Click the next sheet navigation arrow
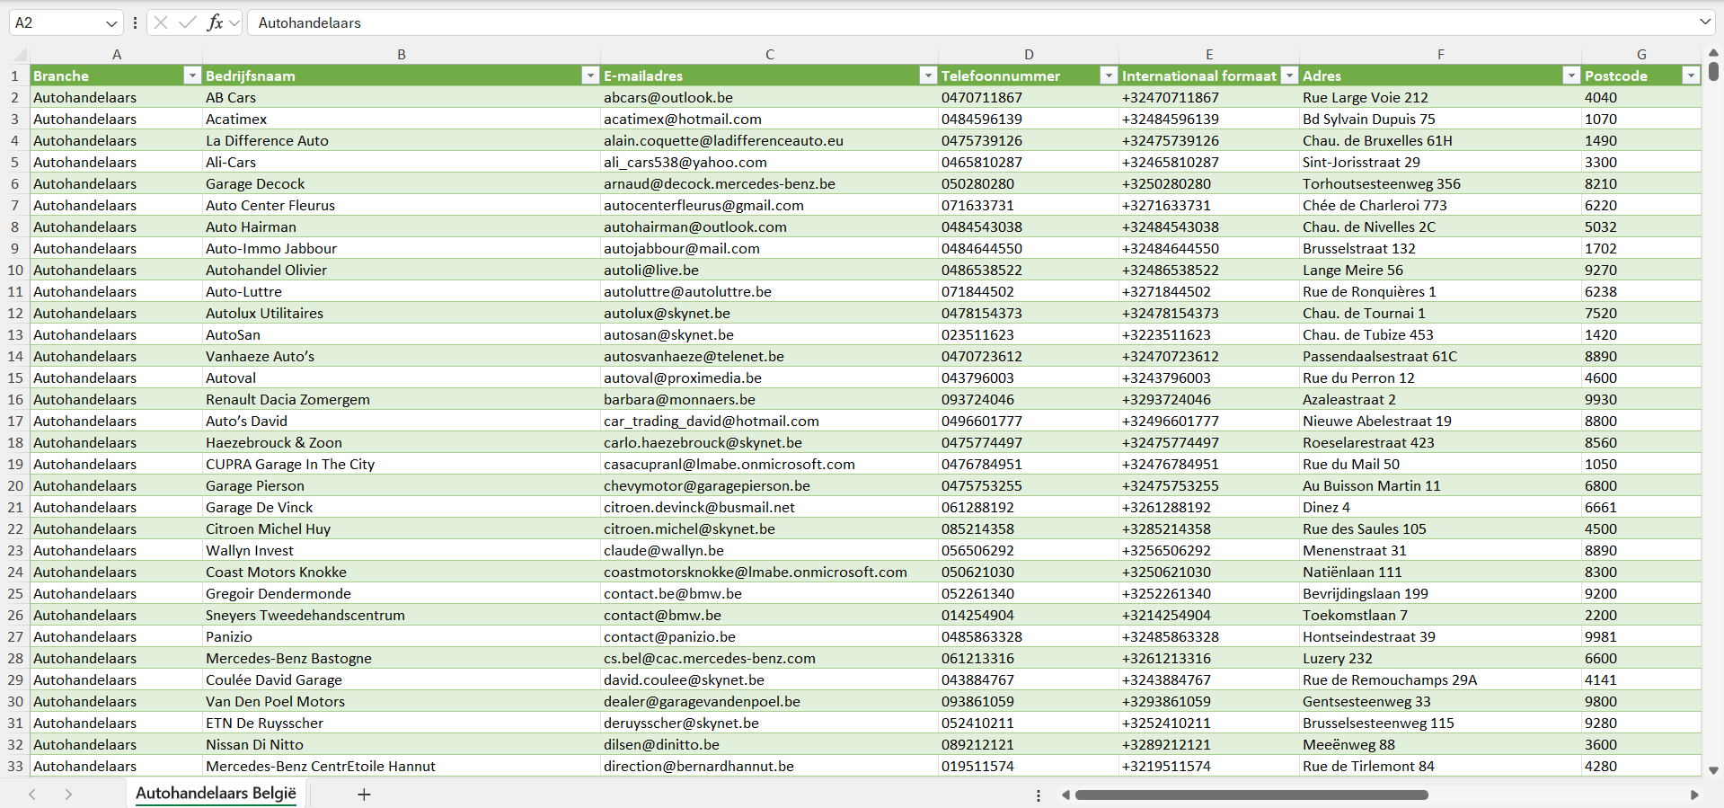 click(x=68, y=795)
